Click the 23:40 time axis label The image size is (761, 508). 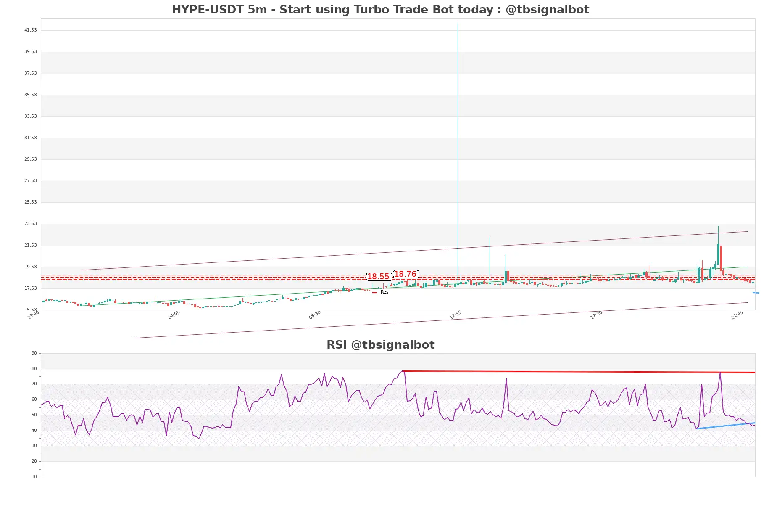tap(33, 315)
